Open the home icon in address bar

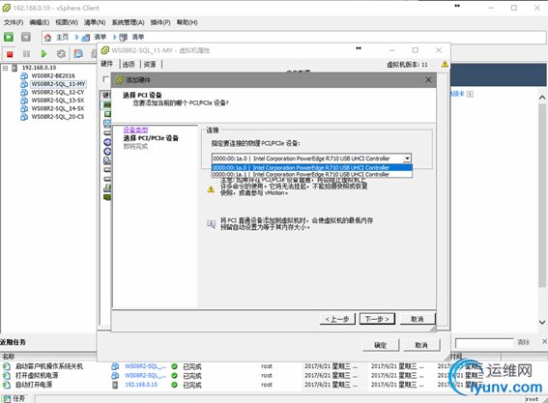[x=48, y=38]
